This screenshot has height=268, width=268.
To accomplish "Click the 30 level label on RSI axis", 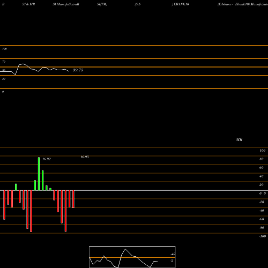I will tap(4, 79).
